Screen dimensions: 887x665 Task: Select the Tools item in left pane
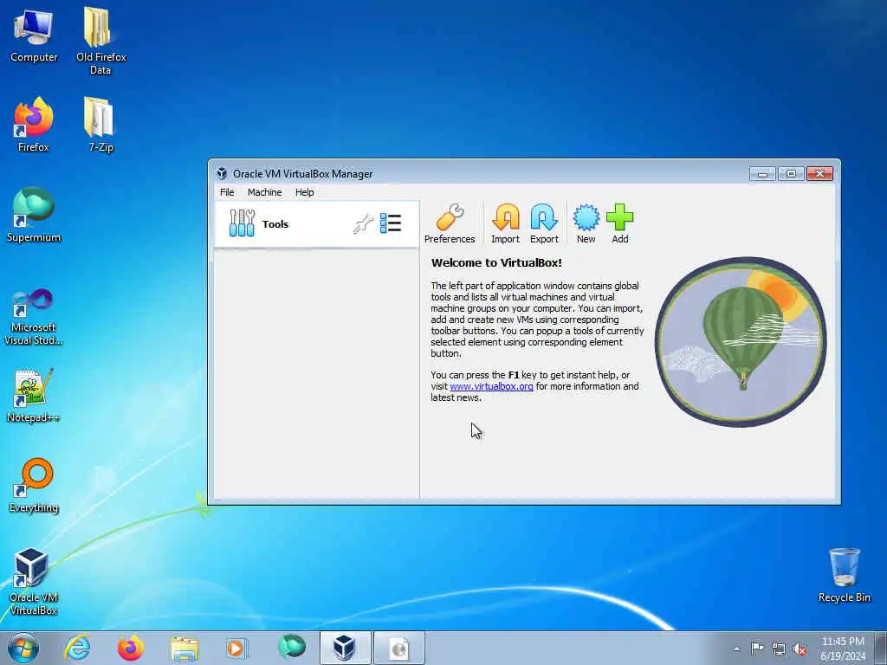(316, 224)
